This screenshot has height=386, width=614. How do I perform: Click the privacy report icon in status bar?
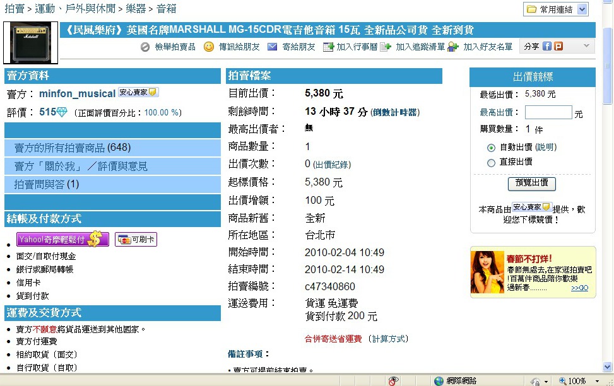coord(393,380)
